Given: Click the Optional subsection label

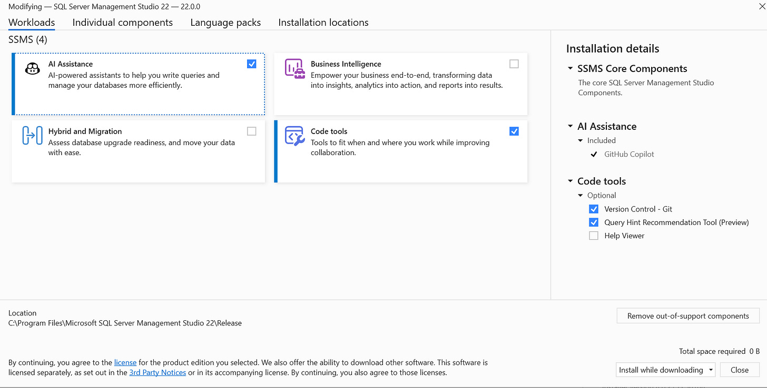Looking at the screenshot, I should 602,195.
